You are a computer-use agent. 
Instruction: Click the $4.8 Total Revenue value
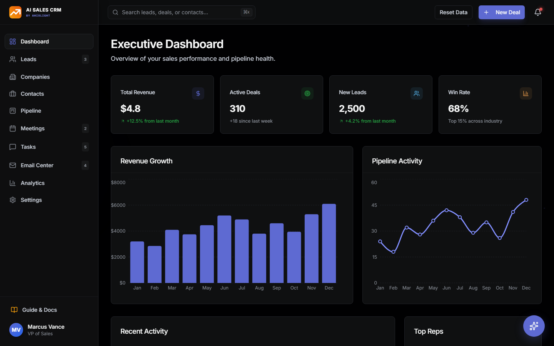pyautogui.click(x=130, y=109)
